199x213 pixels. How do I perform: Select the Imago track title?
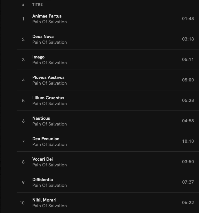(38, 57)
